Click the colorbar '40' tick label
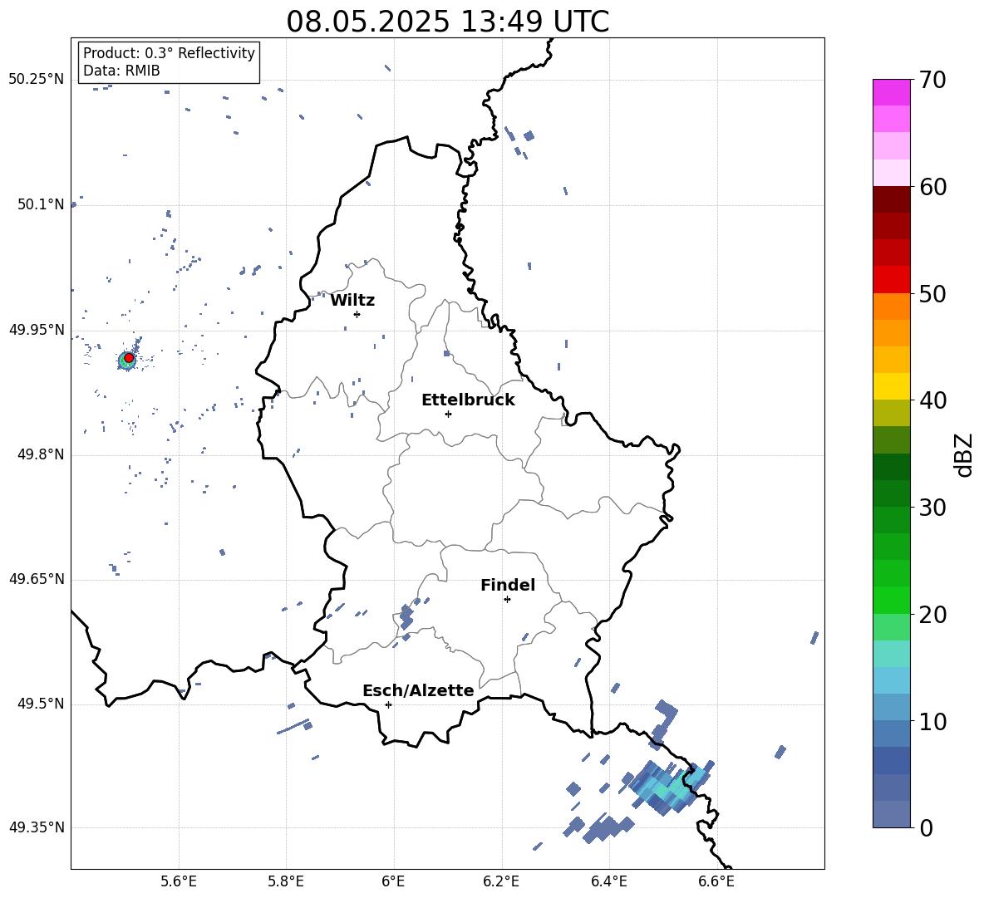The image size is (984, 898). (x=932, y=400)
